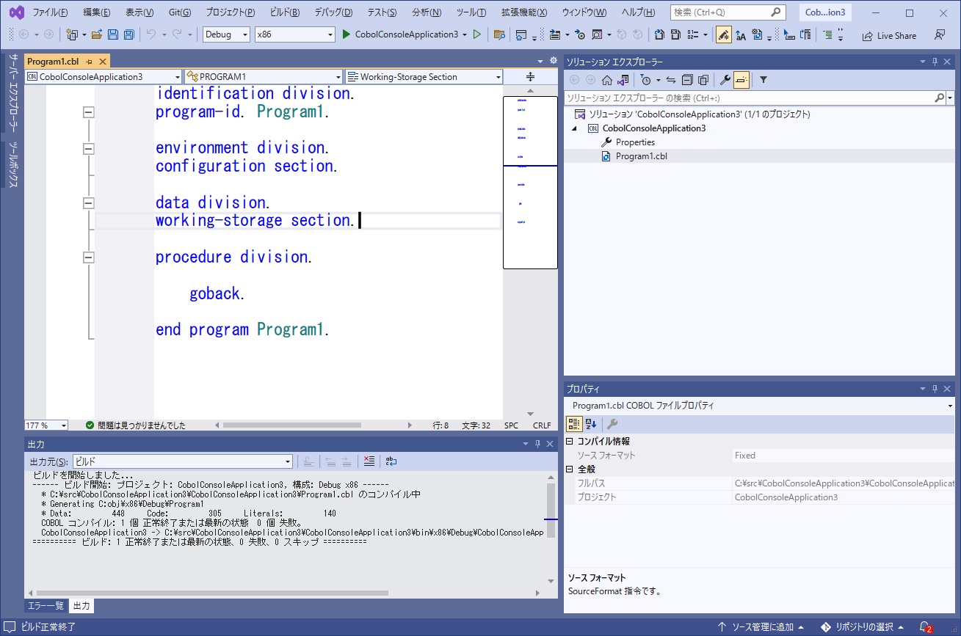Open the editor window gear options
This screenshot has width=961, height=636.
[x=553, y=61]
